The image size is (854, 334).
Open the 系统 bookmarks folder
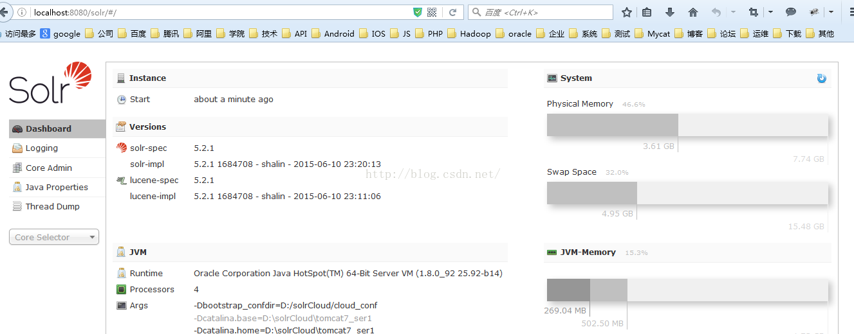coord(583,34)
